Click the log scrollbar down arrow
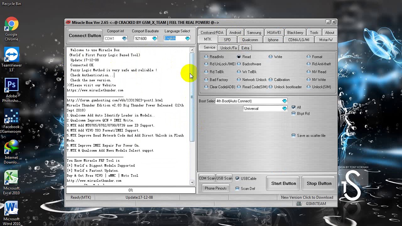402x226 pixels. pos(192,182)
